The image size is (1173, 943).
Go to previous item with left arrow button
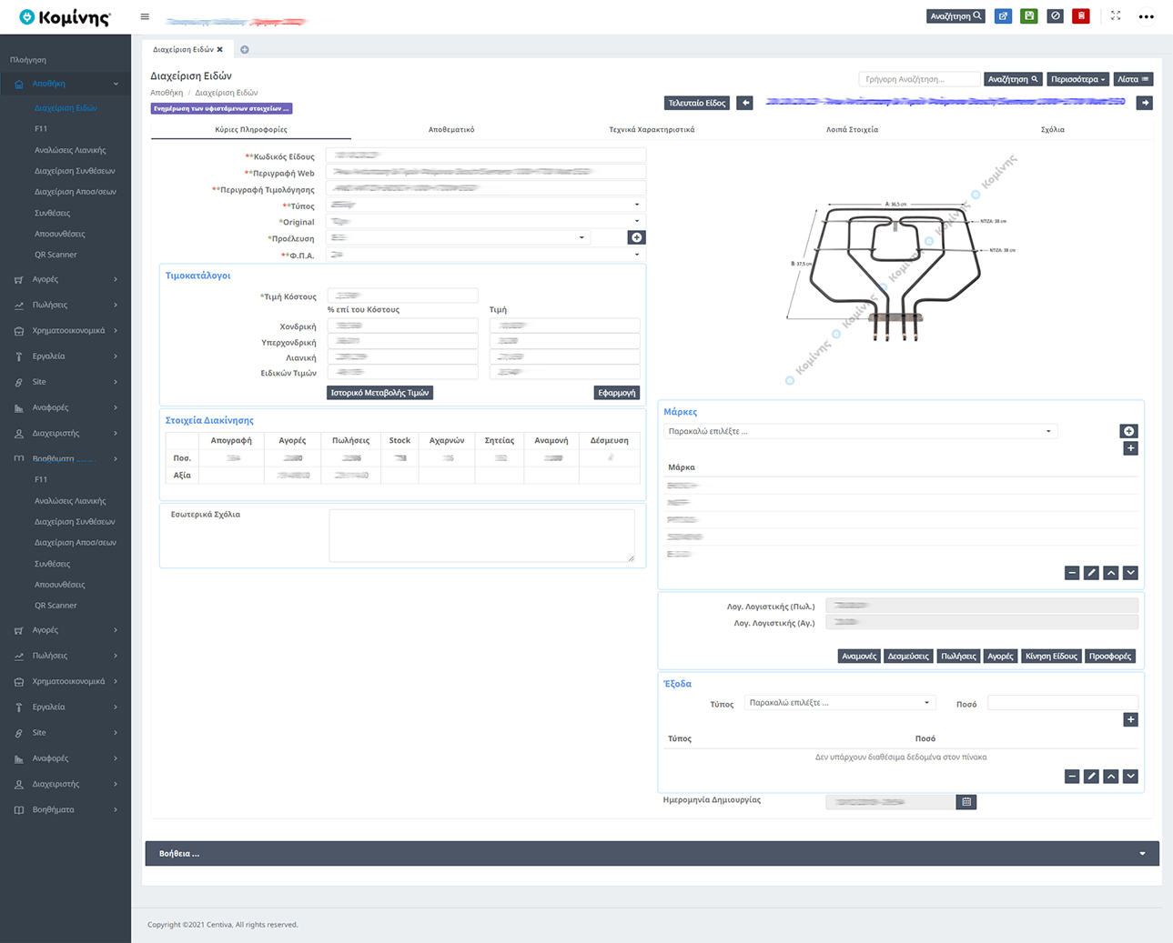[x=744, y=103]
